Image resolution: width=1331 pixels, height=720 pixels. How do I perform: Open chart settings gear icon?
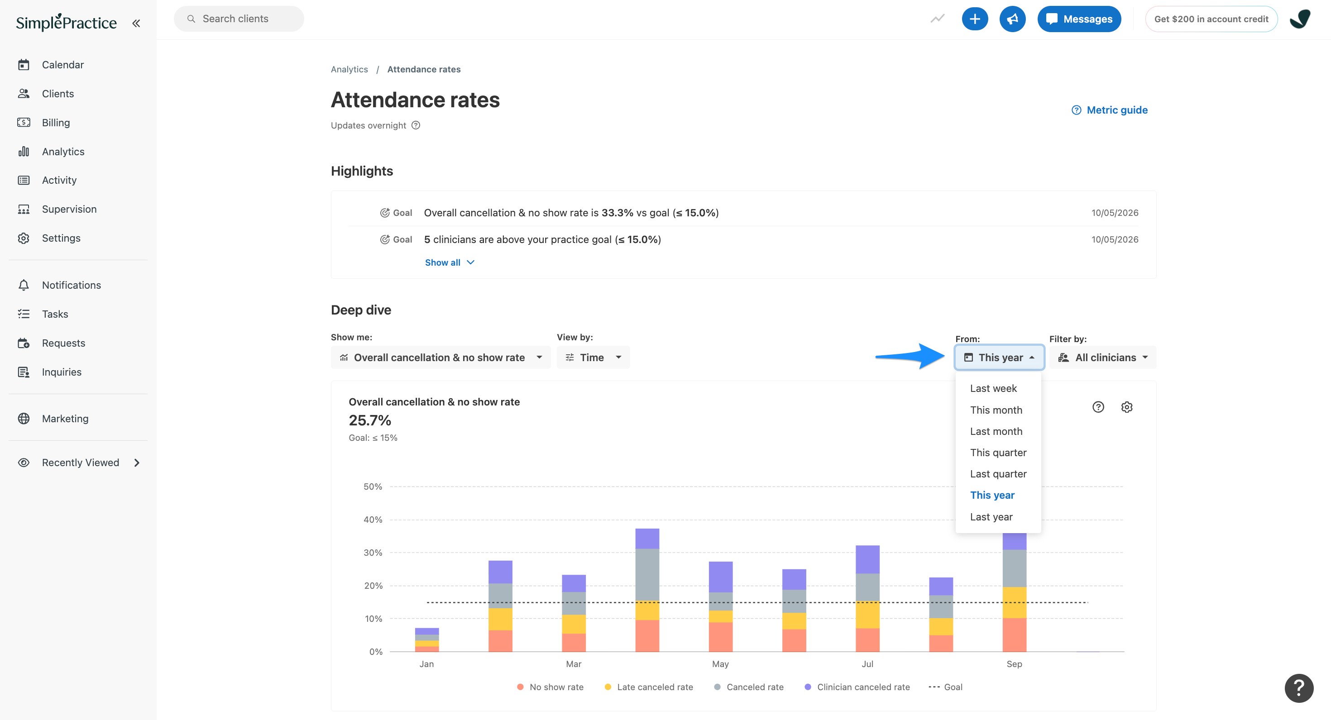click(1127, 407)
